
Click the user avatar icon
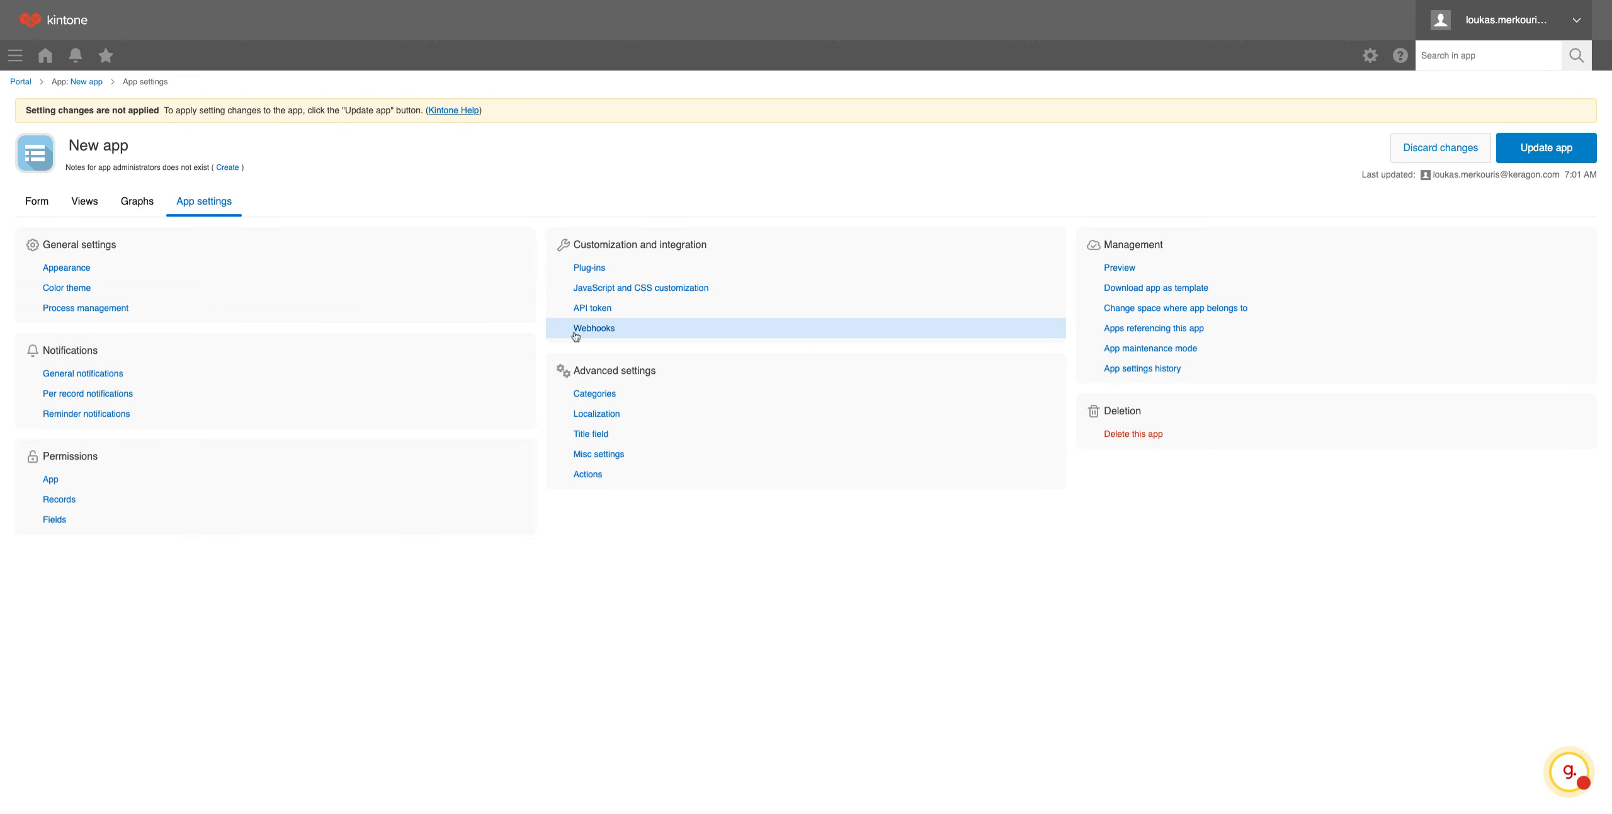pyautogui.click(x=1440, y=20)
